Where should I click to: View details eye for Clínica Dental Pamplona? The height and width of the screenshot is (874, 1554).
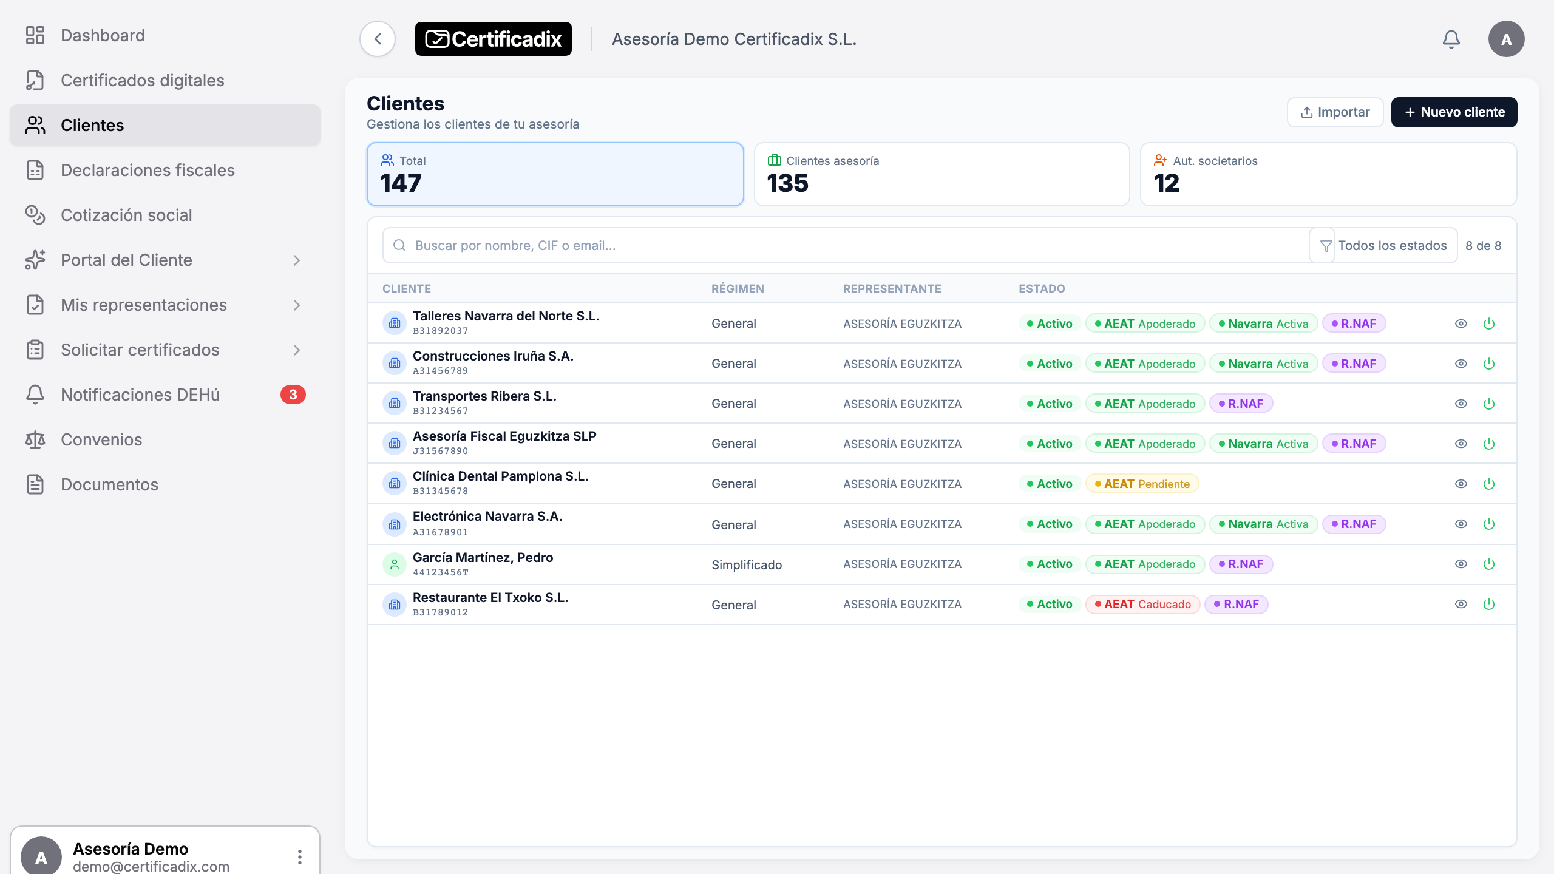[1461, 484]
